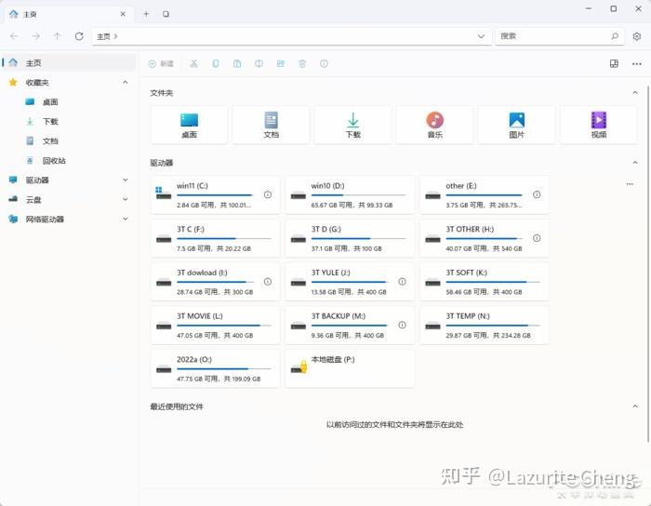Click the Cut scissors toolbar icon
The width and height of the screenshot is (651, 506).
(193, 63)
